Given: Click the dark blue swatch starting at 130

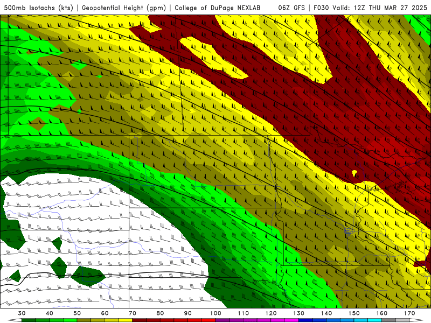Looking at the screenshot, I should 305,320.
